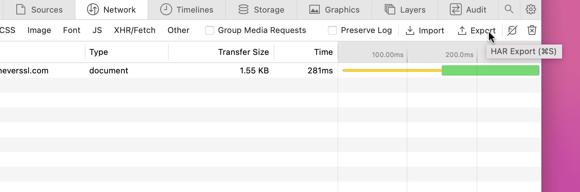This screenshot has width=580, height=192.
Task: Open Web Inspector settings gear
Action: pos(531,10)
